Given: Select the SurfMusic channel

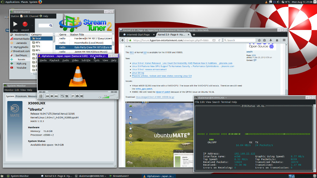Looking at the screenshot, I should tap(20, 55).
